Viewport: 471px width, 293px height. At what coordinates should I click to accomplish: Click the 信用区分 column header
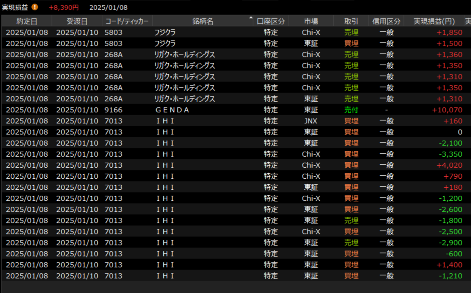[387, 21]
